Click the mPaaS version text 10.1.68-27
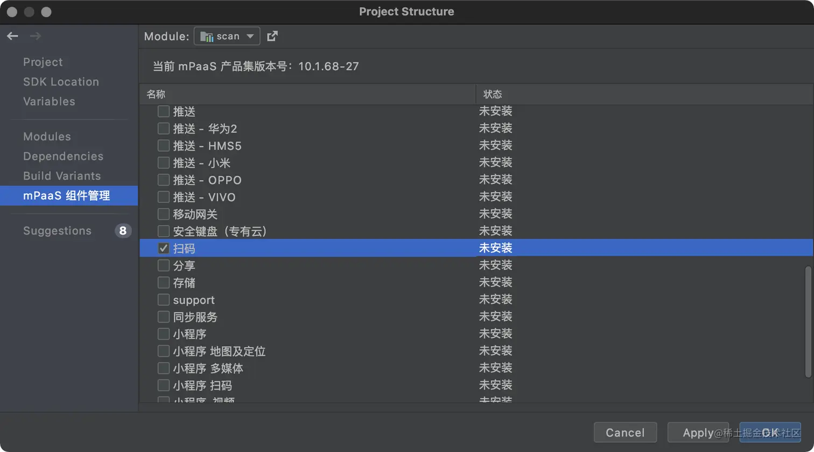 point(328,67)
